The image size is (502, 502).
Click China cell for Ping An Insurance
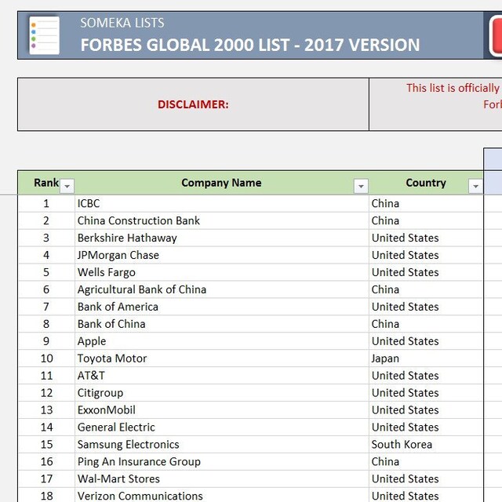tap(426, 462)
